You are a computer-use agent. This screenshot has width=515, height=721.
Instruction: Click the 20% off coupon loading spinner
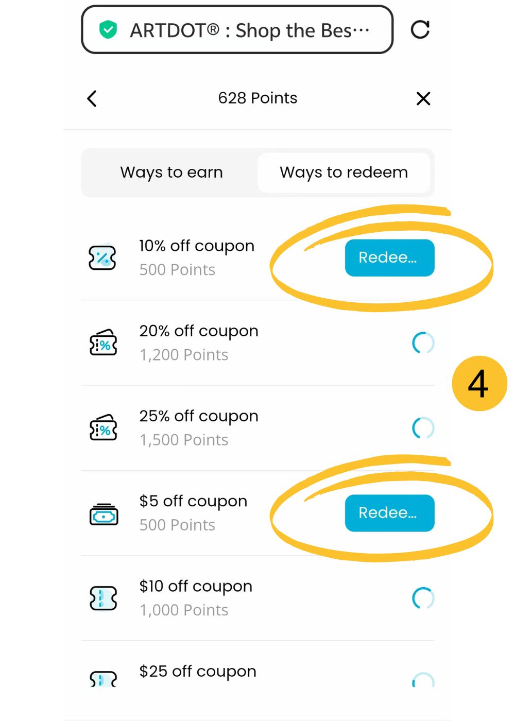coord(423,343)
